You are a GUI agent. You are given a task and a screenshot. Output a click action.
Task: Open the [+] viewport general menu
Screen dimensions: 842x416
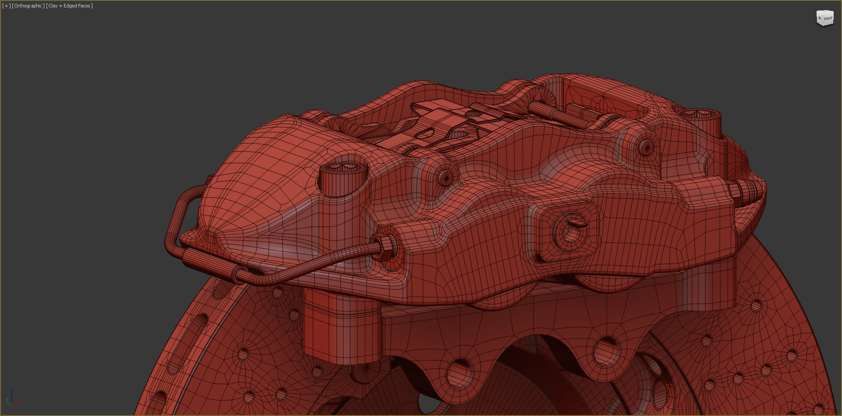coord(6,6)
